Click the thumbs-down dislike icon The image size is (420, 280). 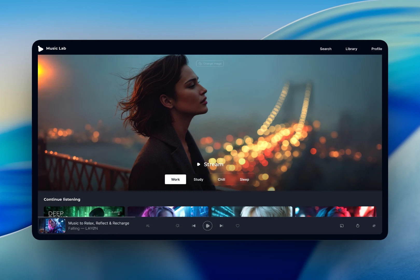point(178,226)
